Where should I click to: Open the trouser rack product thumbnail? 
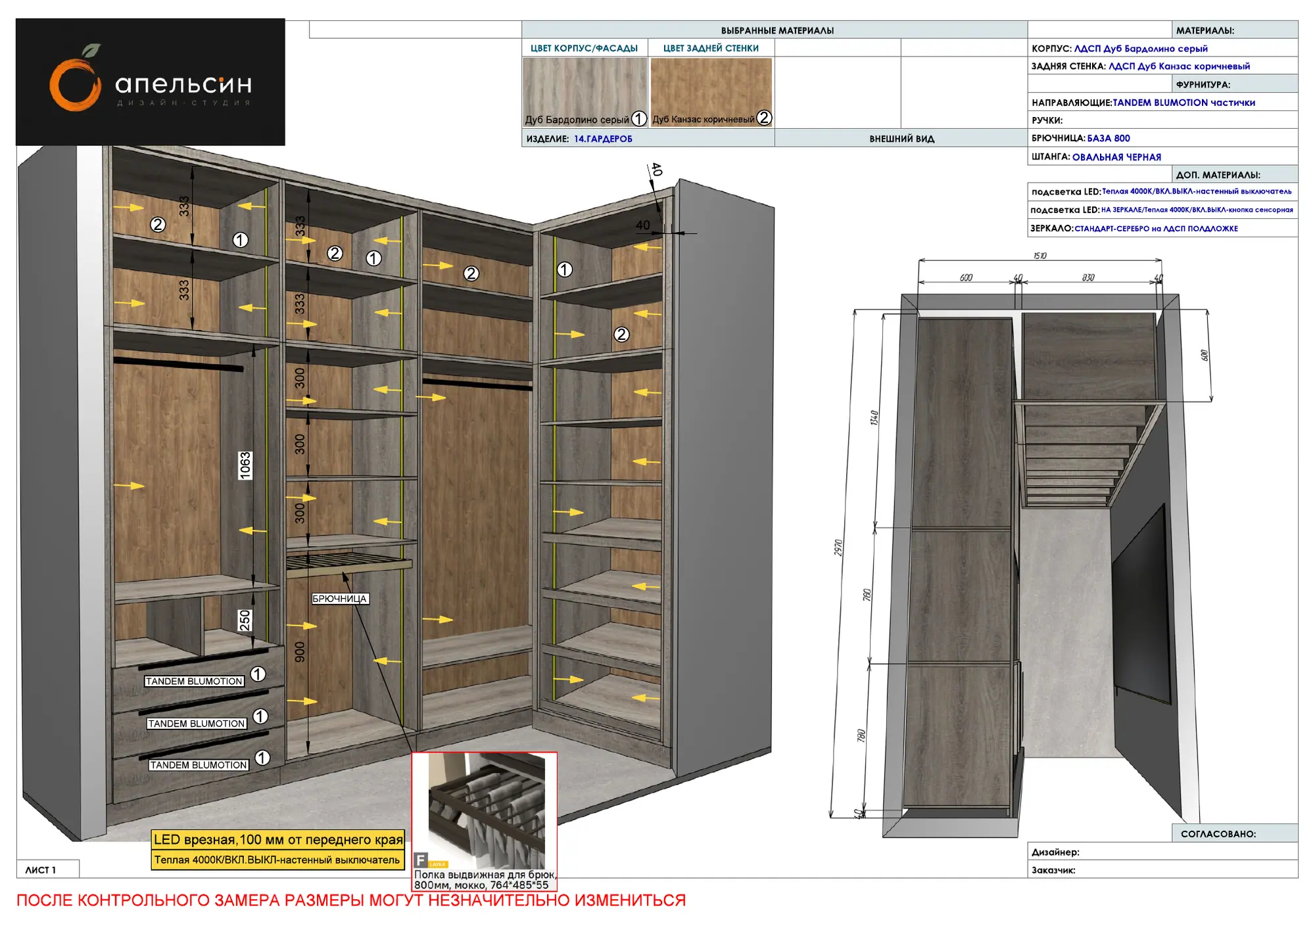tap(487, 811)
